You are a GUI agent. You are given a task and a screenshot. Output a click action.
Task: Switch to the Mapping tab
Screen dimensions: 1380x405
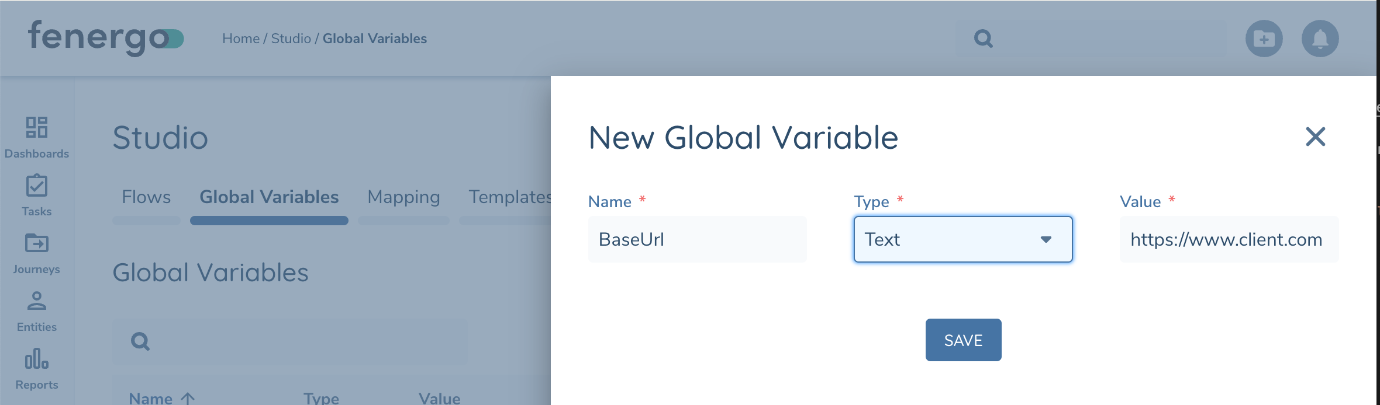tap(403, 197)
